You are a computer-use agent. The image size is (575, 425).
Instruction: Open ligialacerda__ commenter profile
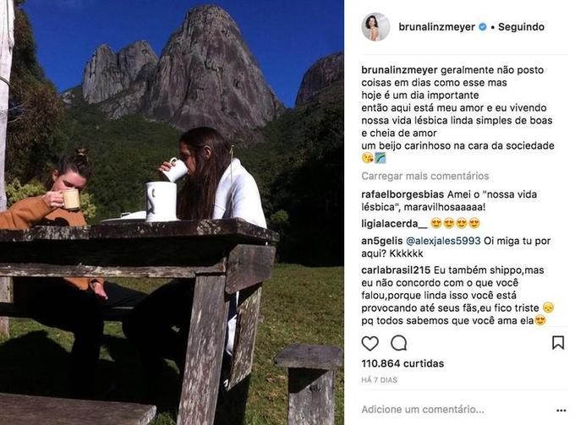pos(394,224)
